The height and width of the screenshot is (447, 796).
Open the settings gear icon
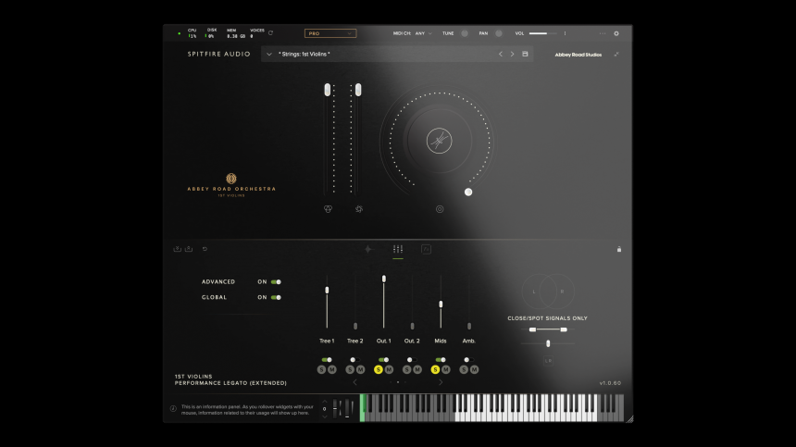point(616,33)
